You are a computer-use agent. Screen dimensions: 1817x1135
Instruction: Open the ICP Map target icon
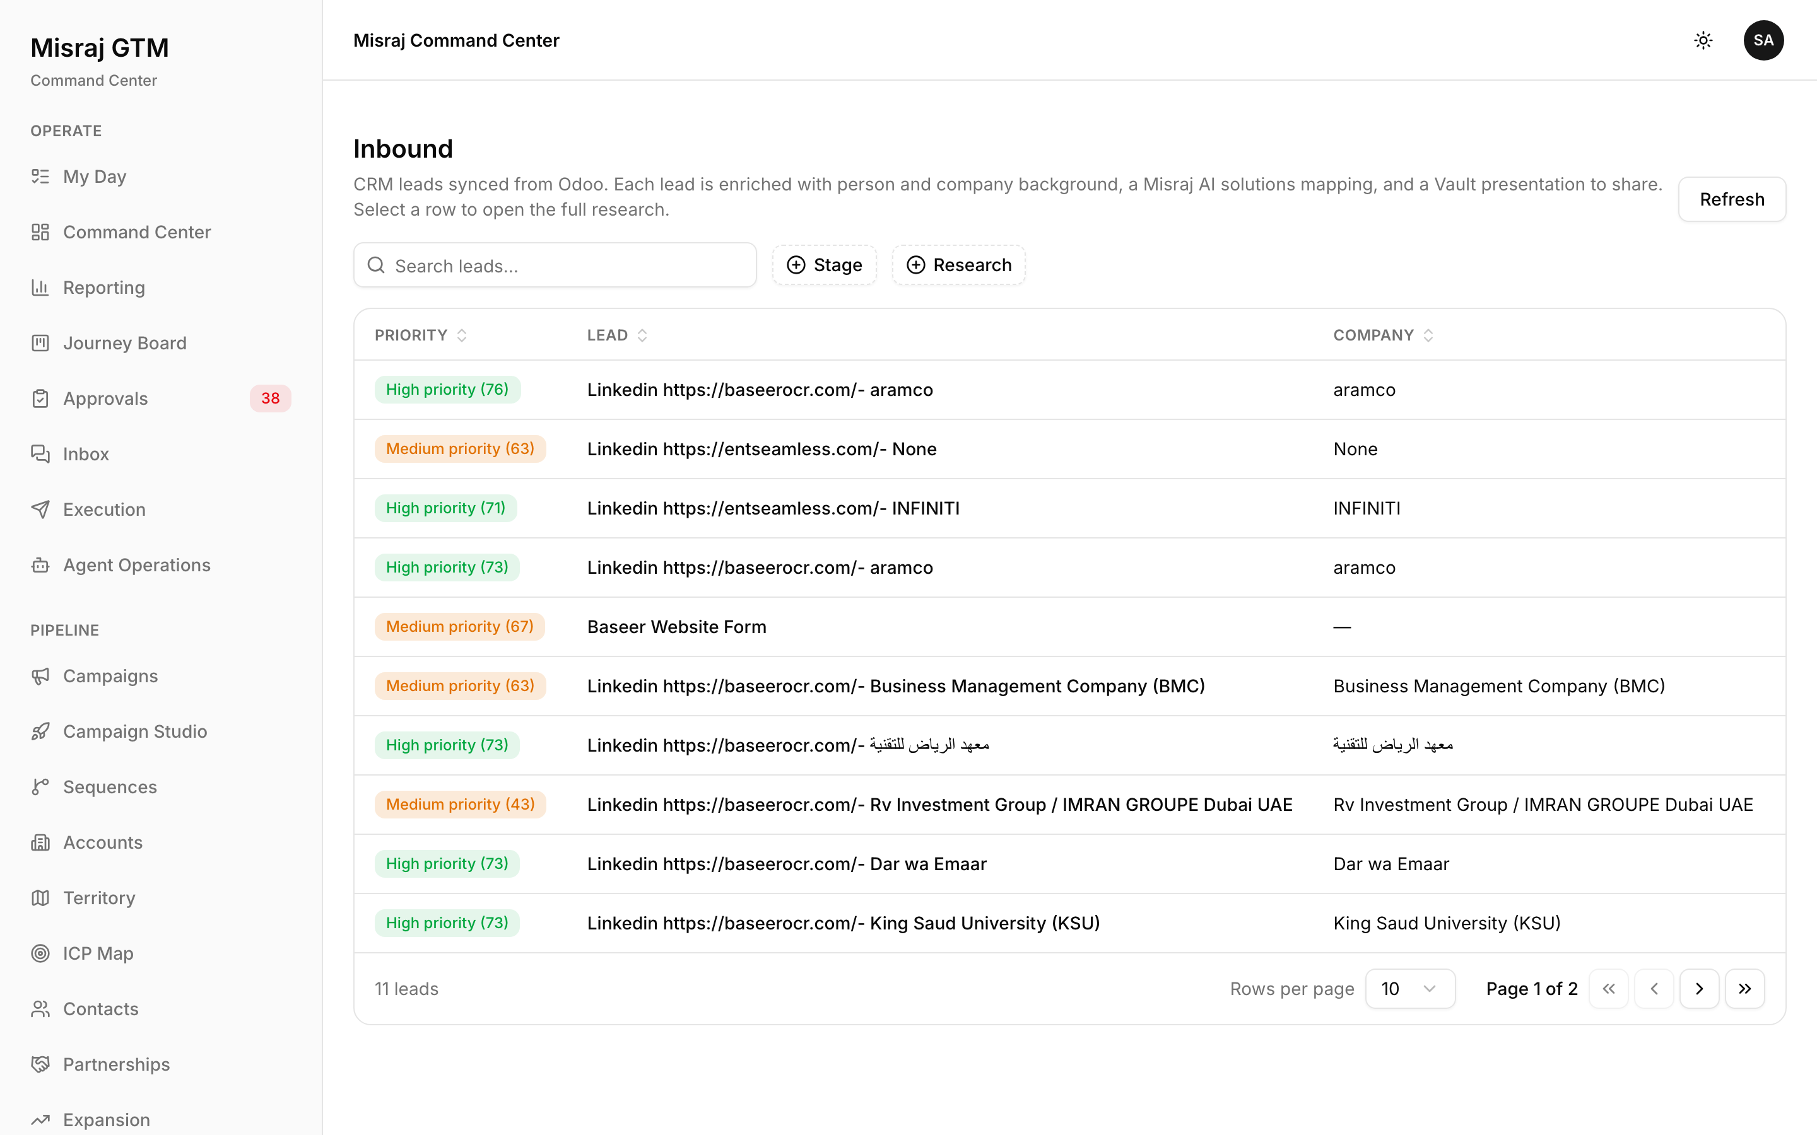click(x=40, y=953)
